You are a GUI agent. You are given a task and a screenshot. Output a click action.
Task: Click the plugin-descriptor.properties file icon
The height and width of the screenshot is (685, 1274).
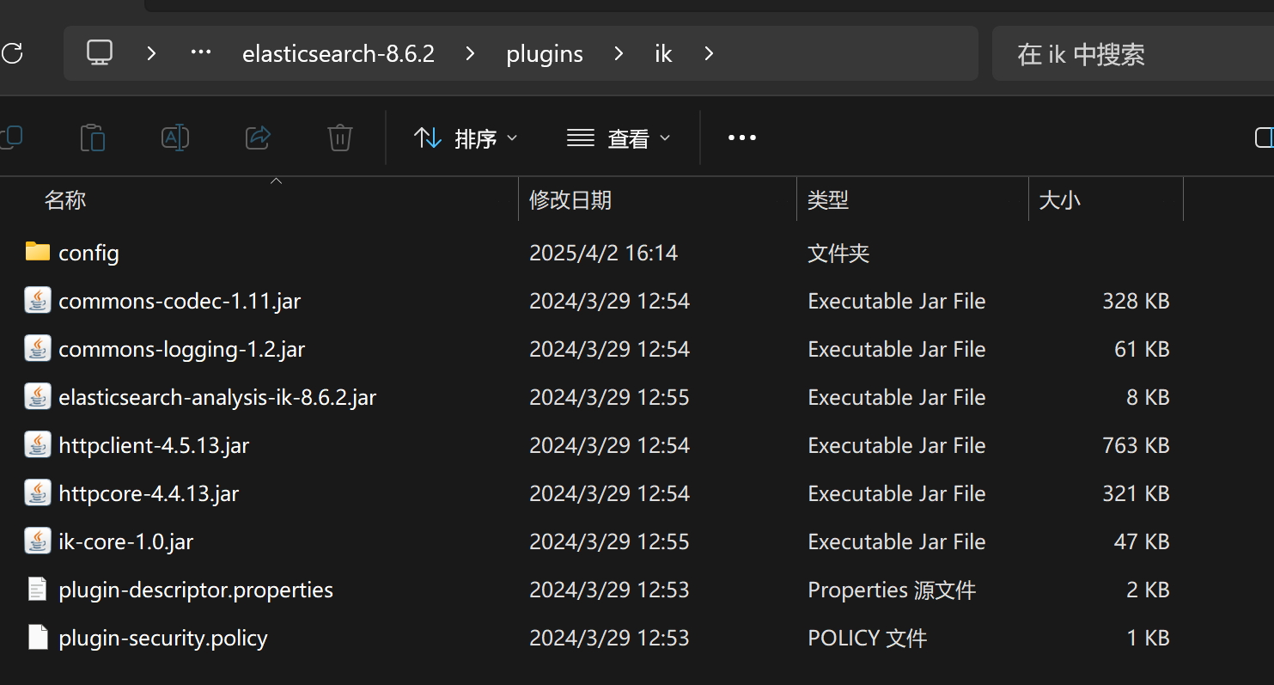tap(37, 589)
